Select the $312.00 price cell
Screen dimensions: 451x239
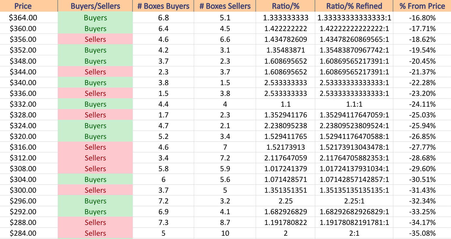[29, 158]
